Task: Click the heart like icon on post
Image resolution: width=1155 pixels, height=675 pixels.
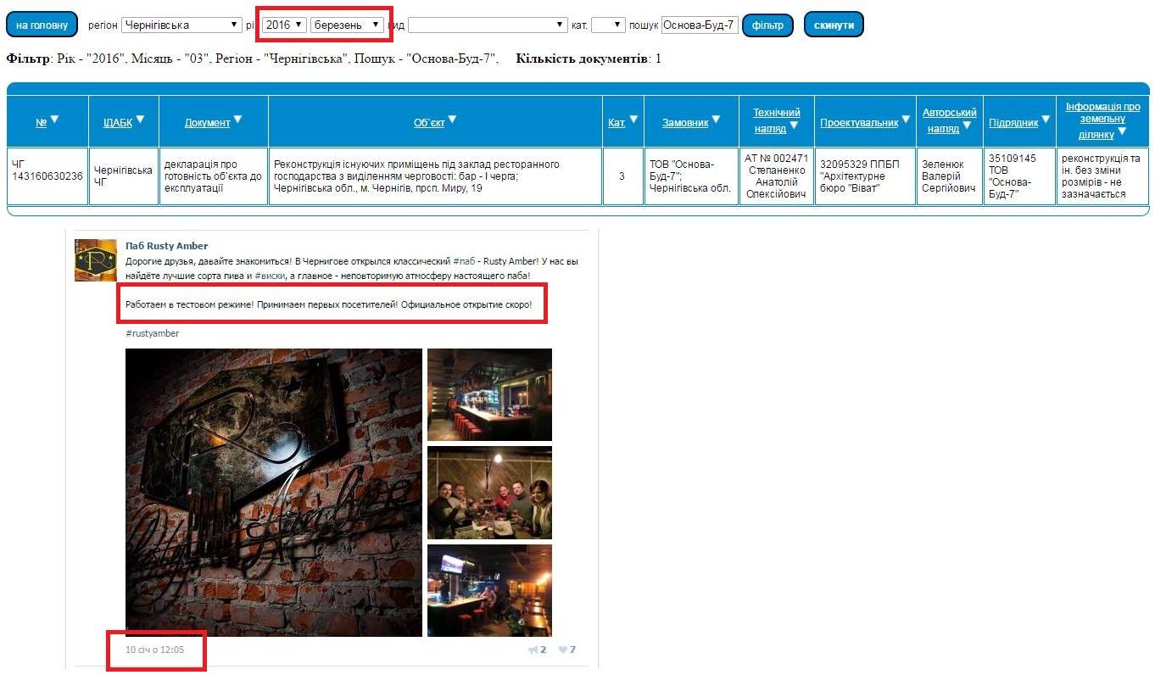Action: 562,650
